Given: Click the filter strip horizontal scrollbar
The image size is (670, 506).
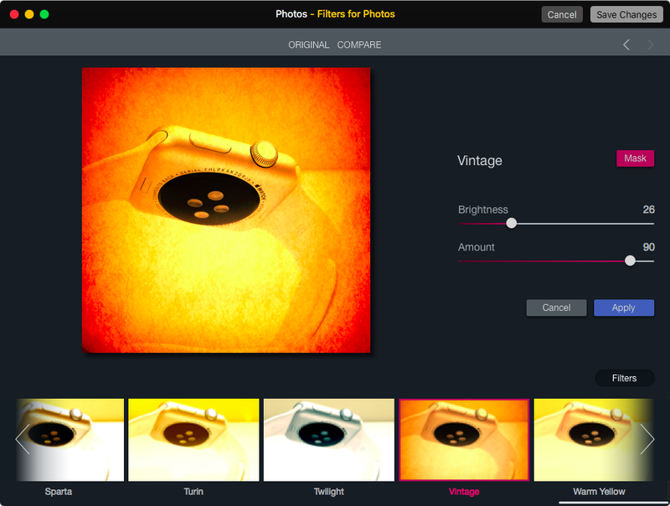Looking at the screenshot, I should (613, 503).
